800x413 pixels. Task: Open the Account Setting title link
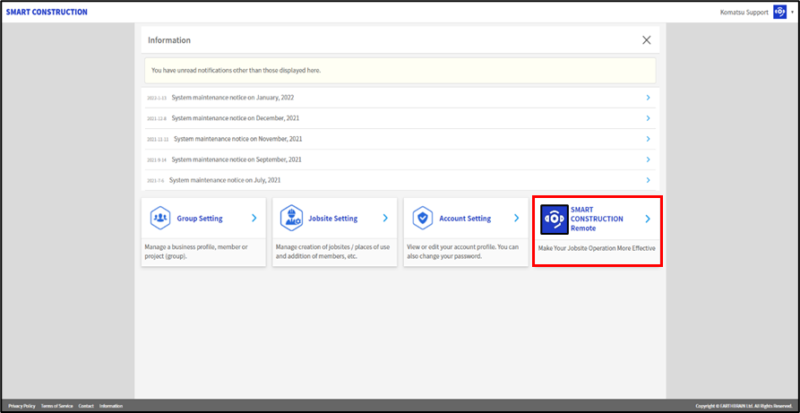coord(465,219)
